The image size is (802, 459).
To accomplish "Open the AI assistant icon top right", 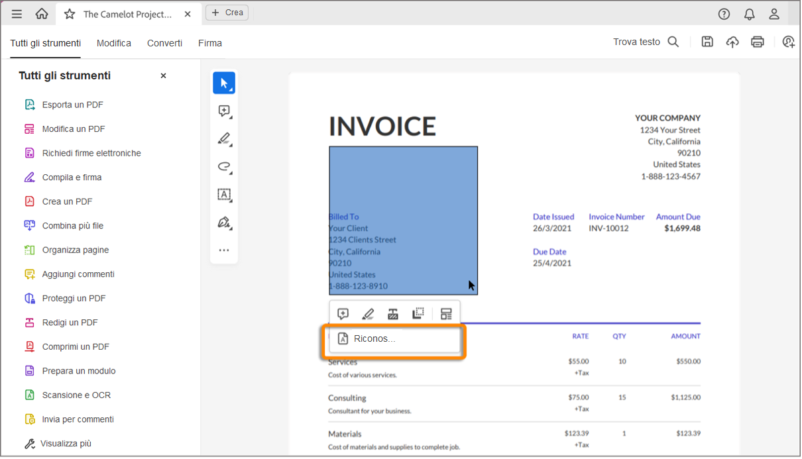I will (x=787, y=41).
